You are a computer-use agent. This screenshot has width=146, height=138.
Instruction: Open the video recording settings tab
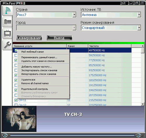click(8, 22)
